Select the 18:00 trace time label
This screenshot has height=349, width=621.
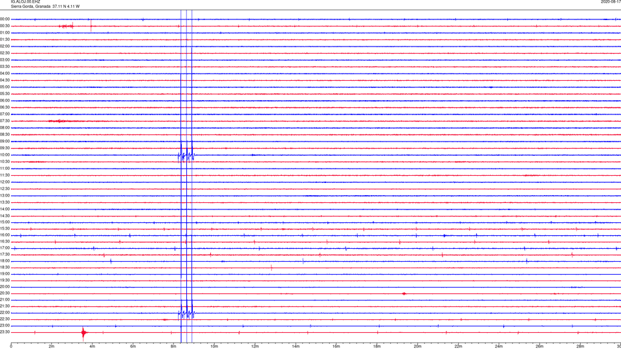pyautogui.click(x=5, y=261)
